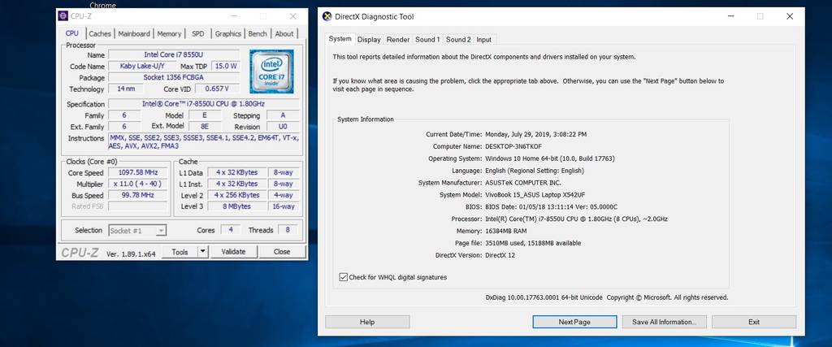The height and width of the screenshot is (347, 832).
Task: Minimize the CPU-Z window
Action: pyautogui.click(x=233, y=15)
